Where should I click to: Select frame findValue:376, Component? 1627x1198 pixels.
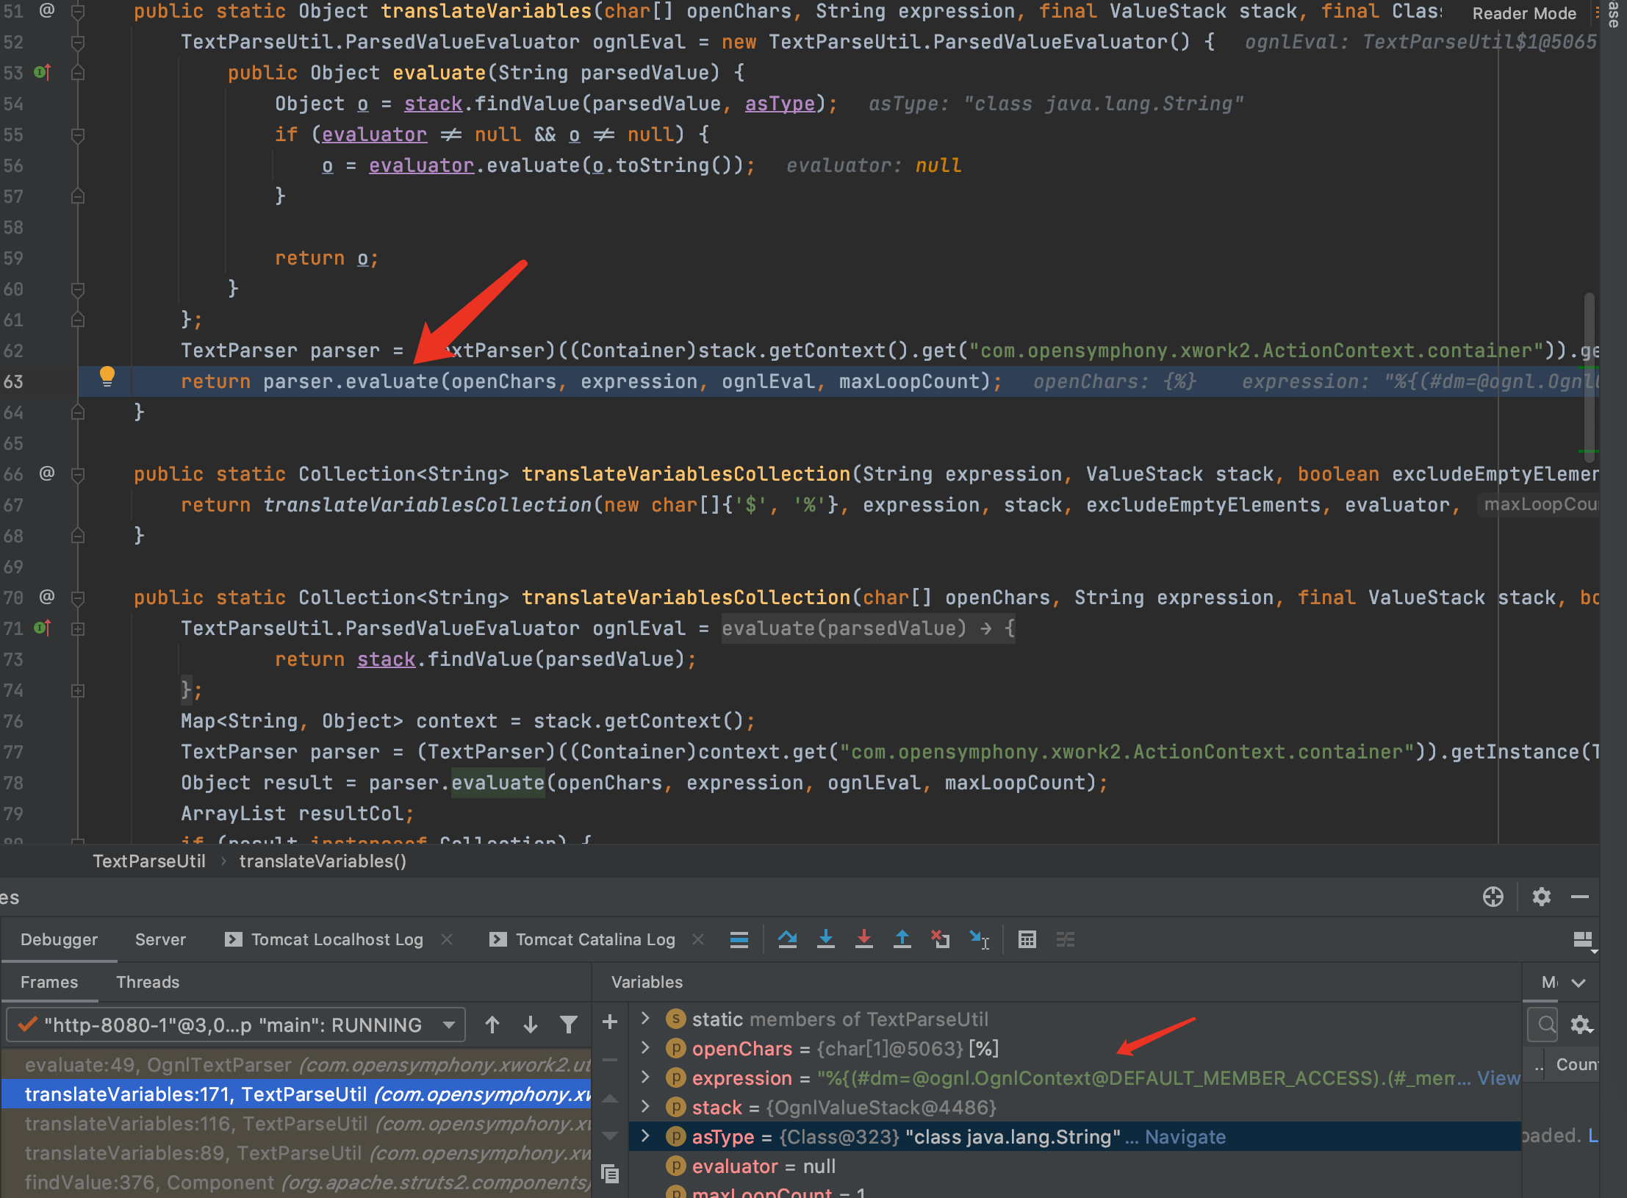pyautogui.click(x=296, y=1182)
